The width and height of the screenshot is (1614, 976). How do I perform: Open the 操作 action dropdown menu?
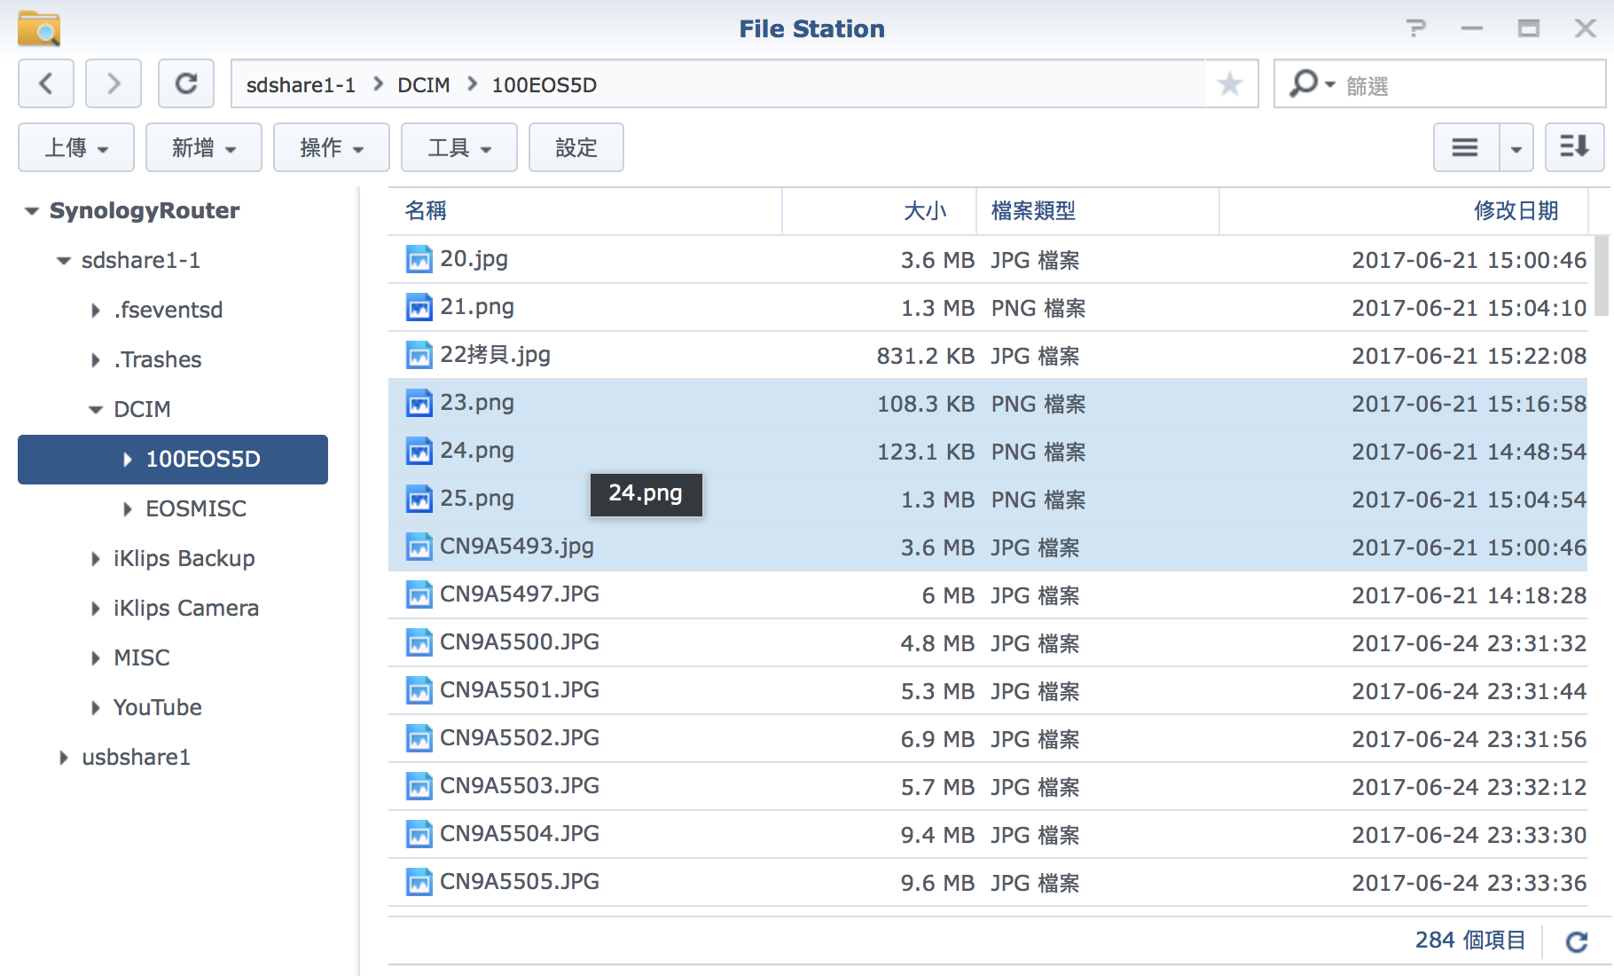[332, 147]
